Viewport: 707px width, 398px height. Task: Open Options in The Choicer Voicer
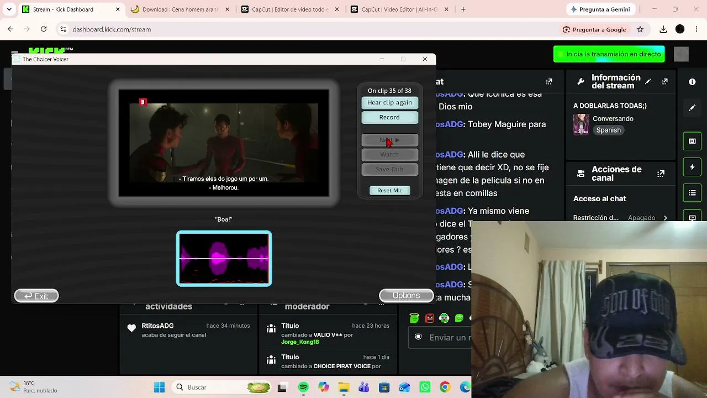406,296
